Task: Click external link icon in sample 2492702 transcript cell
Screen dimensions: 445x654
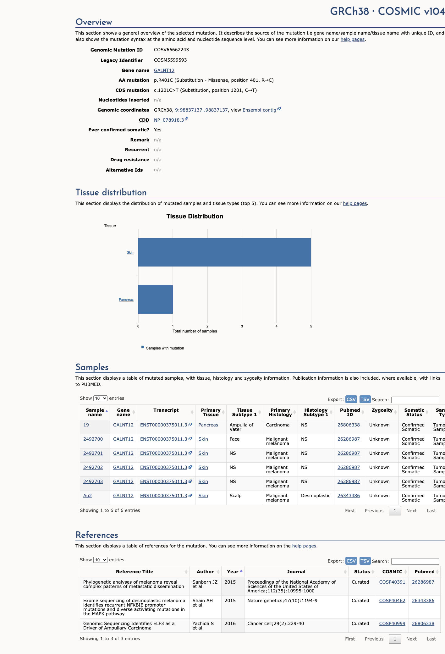Action: [x=190, y=467]
